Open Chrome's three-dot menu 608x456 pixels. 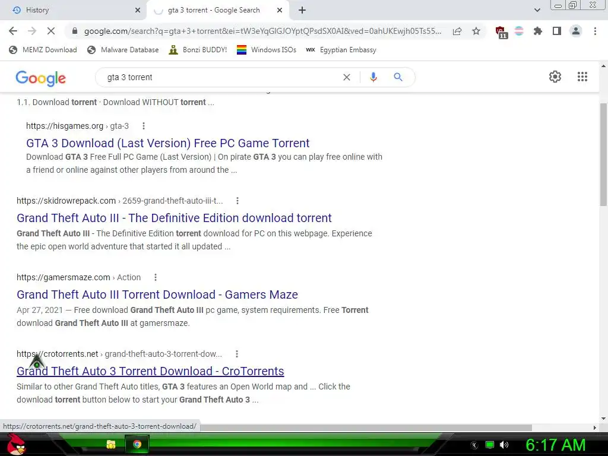click(x=595, y=31)
